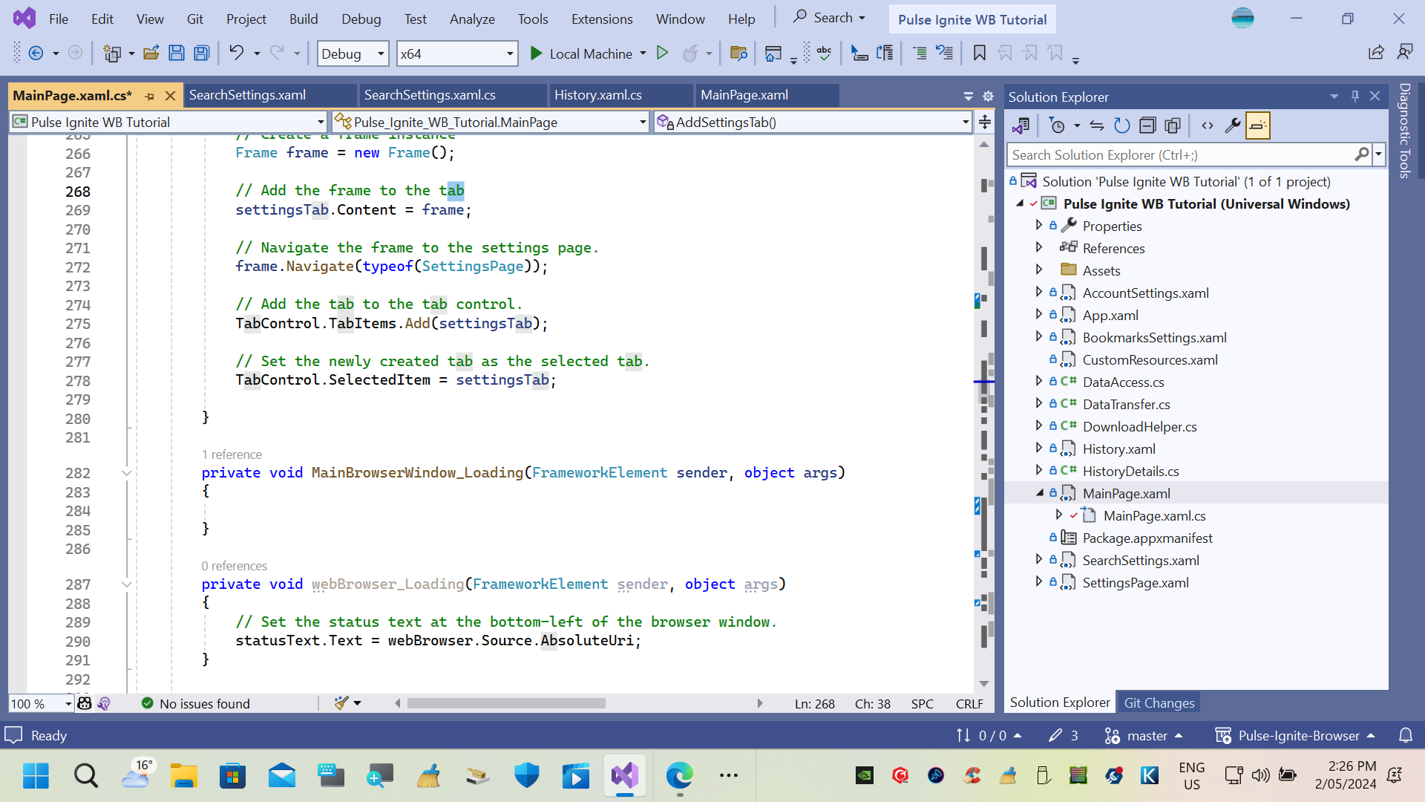
Task: Toggle pin on MainPage.xaml.cs tab
Action: [150, 96]
